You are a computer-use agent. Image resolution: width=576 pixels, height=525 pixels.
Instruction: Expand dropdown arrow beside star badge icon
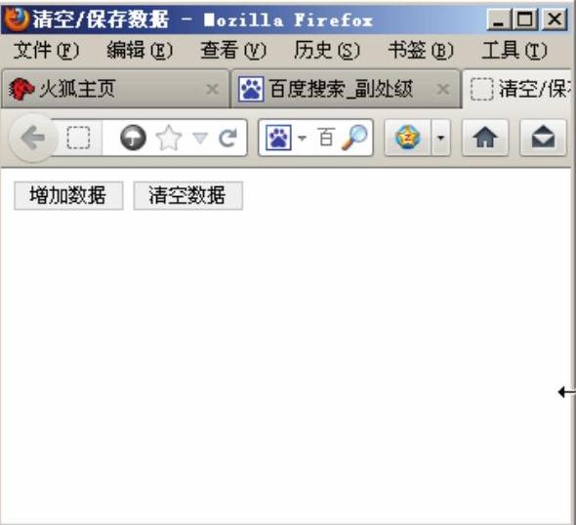pos(441,138)
